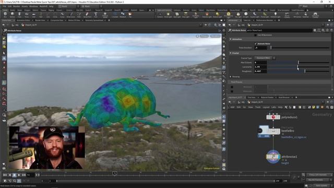Select the Metaball shelf tool

(123, 15)
